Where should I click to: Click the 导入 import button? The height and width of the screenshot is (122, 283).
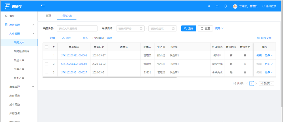83,38
